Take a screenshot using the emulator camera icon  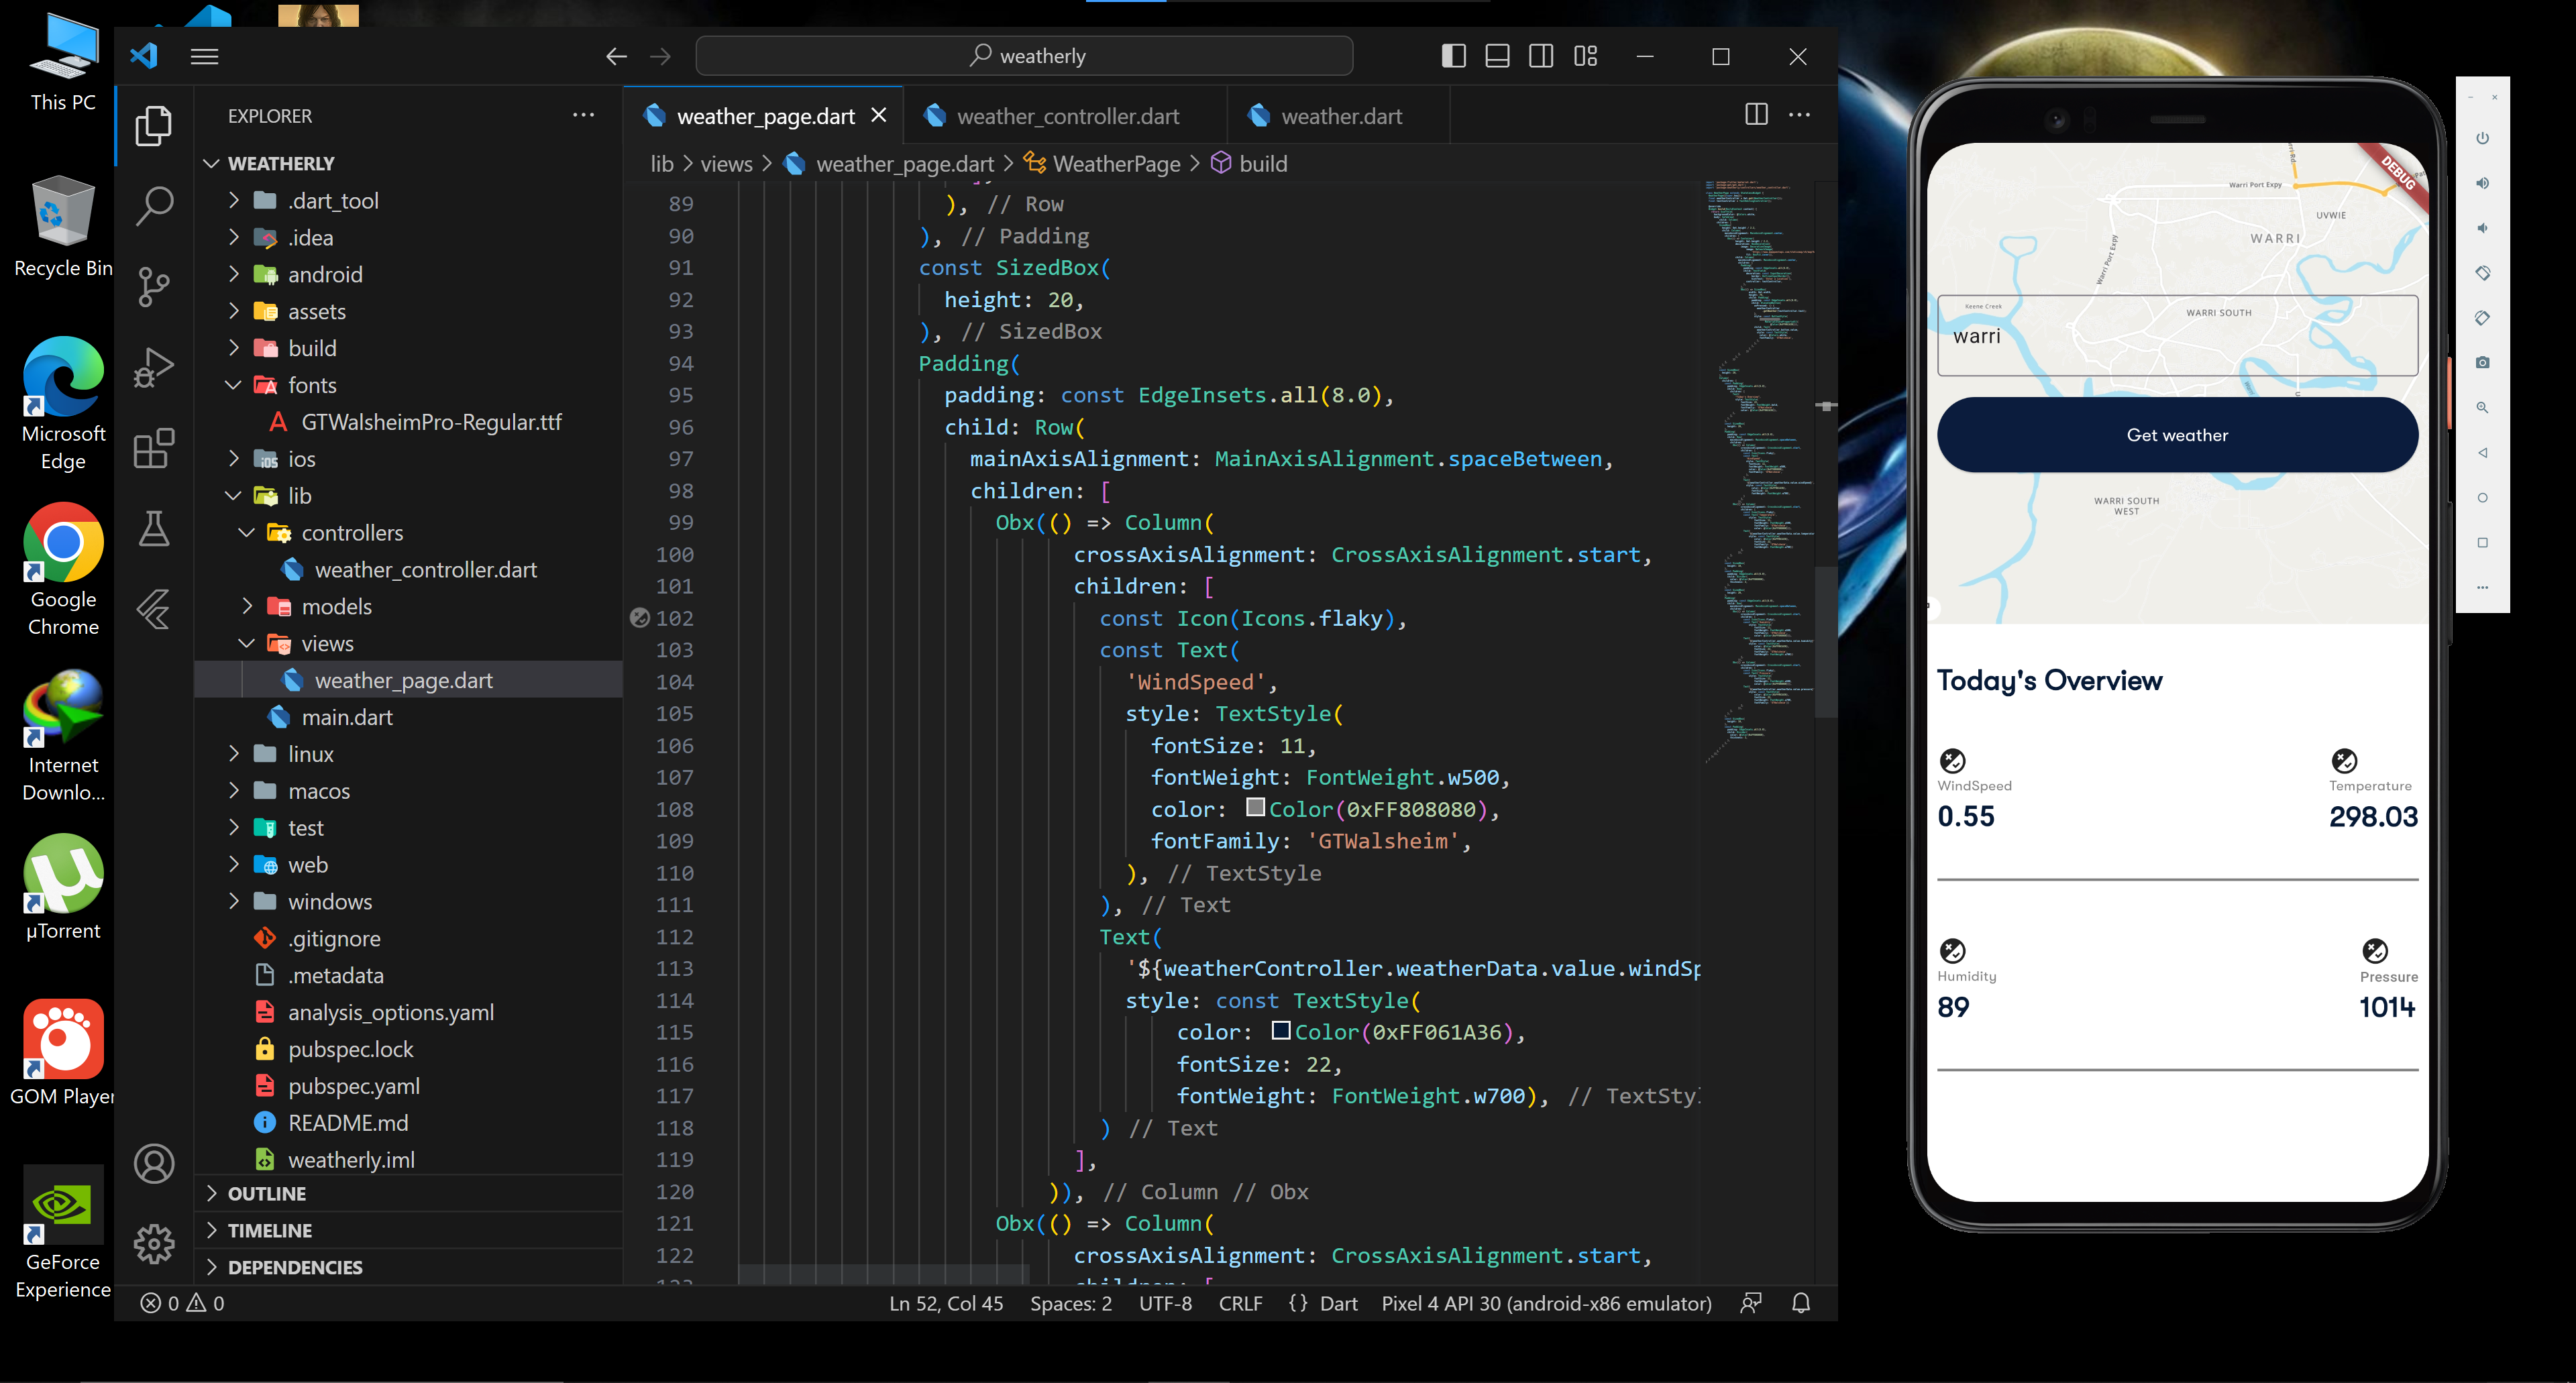click(x=2483, y=362)
